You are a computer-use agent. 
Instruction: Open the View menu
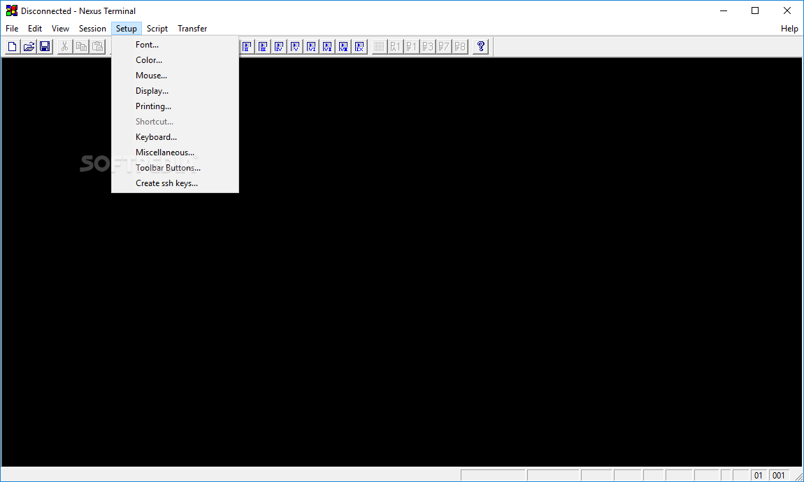pyautogui.click(x=60, y=29)
